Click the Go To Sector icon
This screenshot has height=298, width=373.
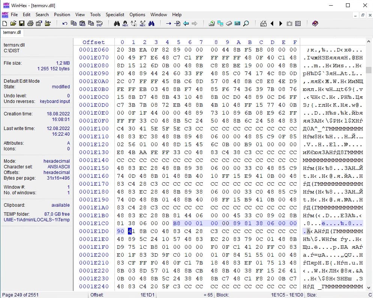coord(177,23)
